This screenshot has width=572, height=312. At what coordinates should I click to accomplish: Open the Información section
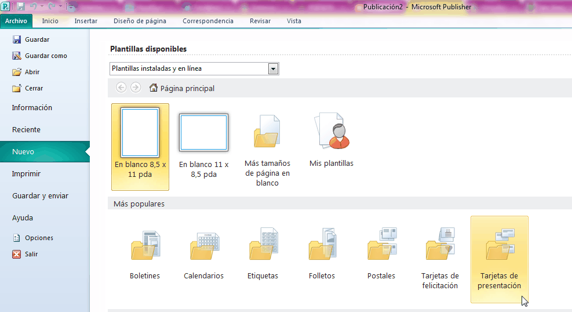[x=32, y=108]
